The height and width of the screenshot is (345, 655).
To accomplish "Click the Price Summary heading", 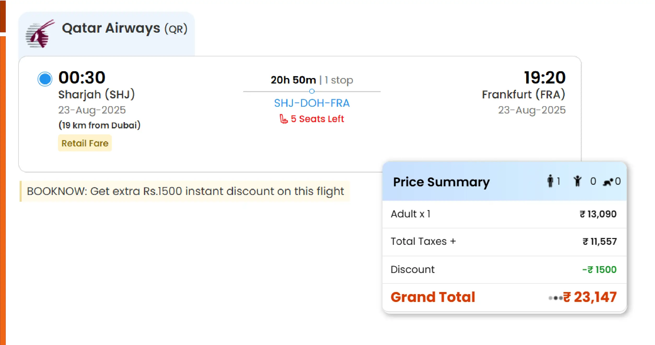I will [441, 182].
